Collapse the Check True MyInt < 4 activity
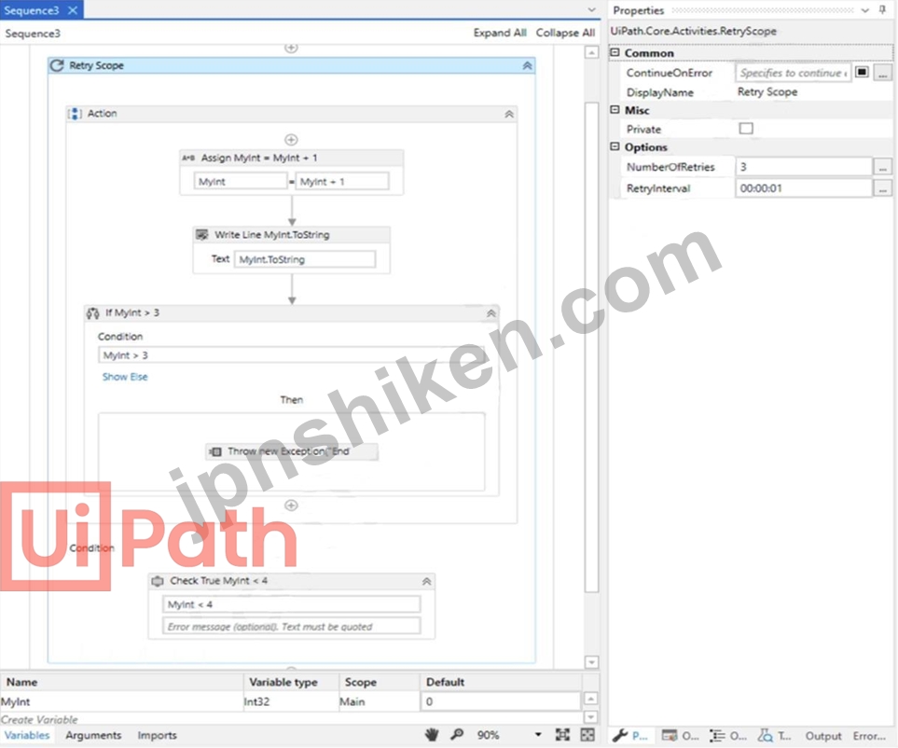This screenshot has height=748, width=898. coord(424,580)
